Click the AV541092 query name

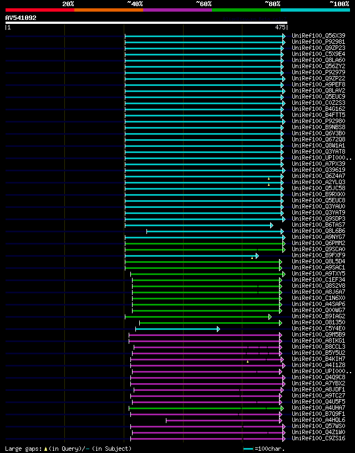pyautogui.click(x=21, y=18)
